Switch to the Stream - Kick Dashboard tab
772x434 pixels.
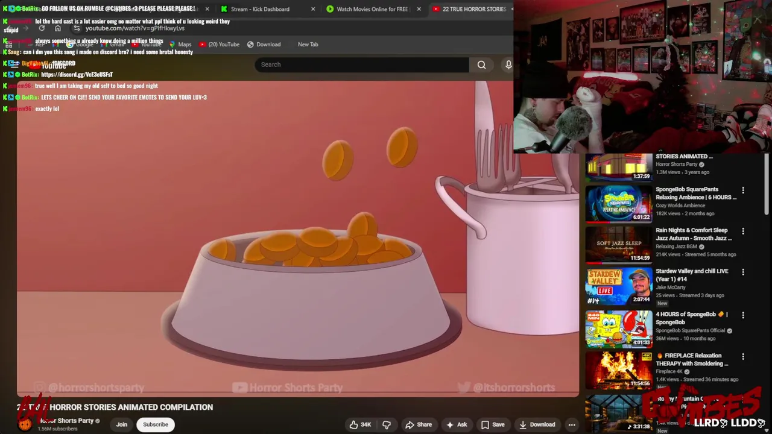(x=265, y=9)
